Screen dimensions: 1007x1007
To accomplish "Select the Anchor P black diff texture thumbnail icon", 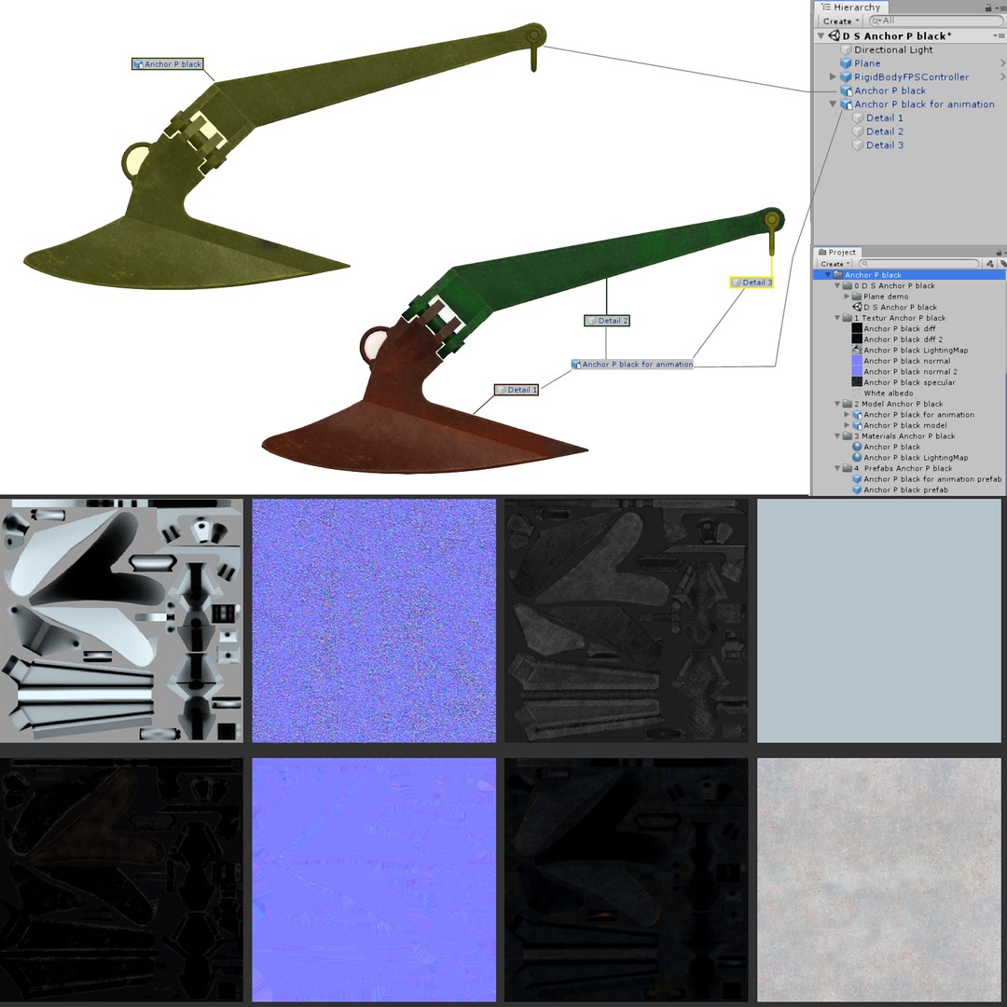I will tap(857, 328).
